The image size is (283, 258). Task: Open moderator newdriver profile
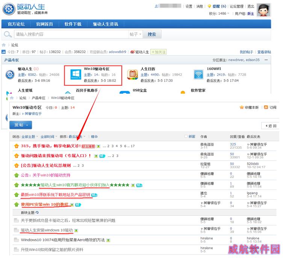click(x=236, y=60)
